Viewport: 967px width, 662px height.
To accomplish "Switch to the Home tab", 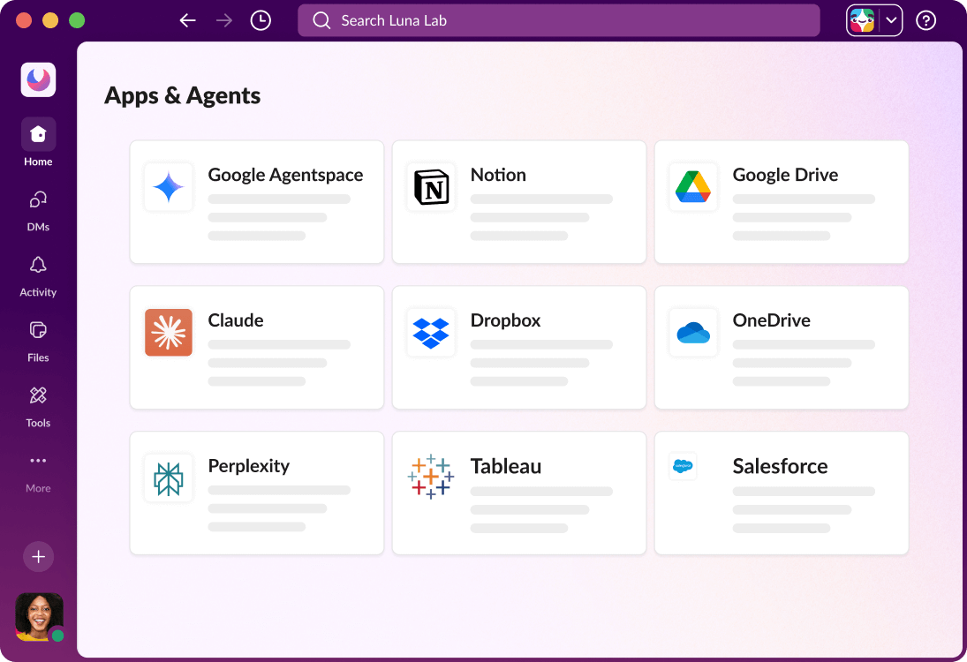I will tap(38, 141).
